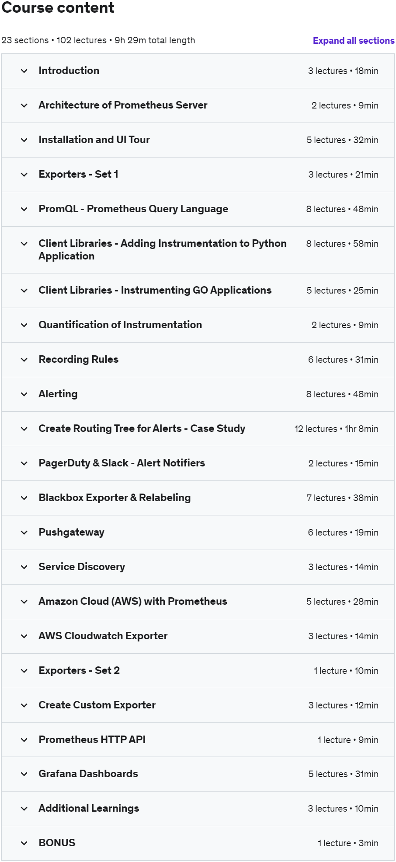The image size is (396, 862).
Task: Click the '3 lectures • 12min' text
Action: coord(344,705)
